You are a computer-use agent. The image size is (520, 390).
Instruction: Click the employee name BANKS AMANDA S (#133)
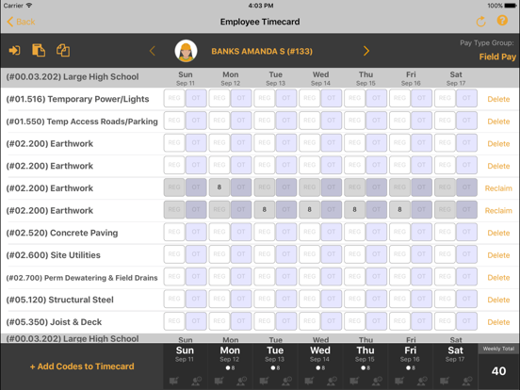click(x=262, y=52)
